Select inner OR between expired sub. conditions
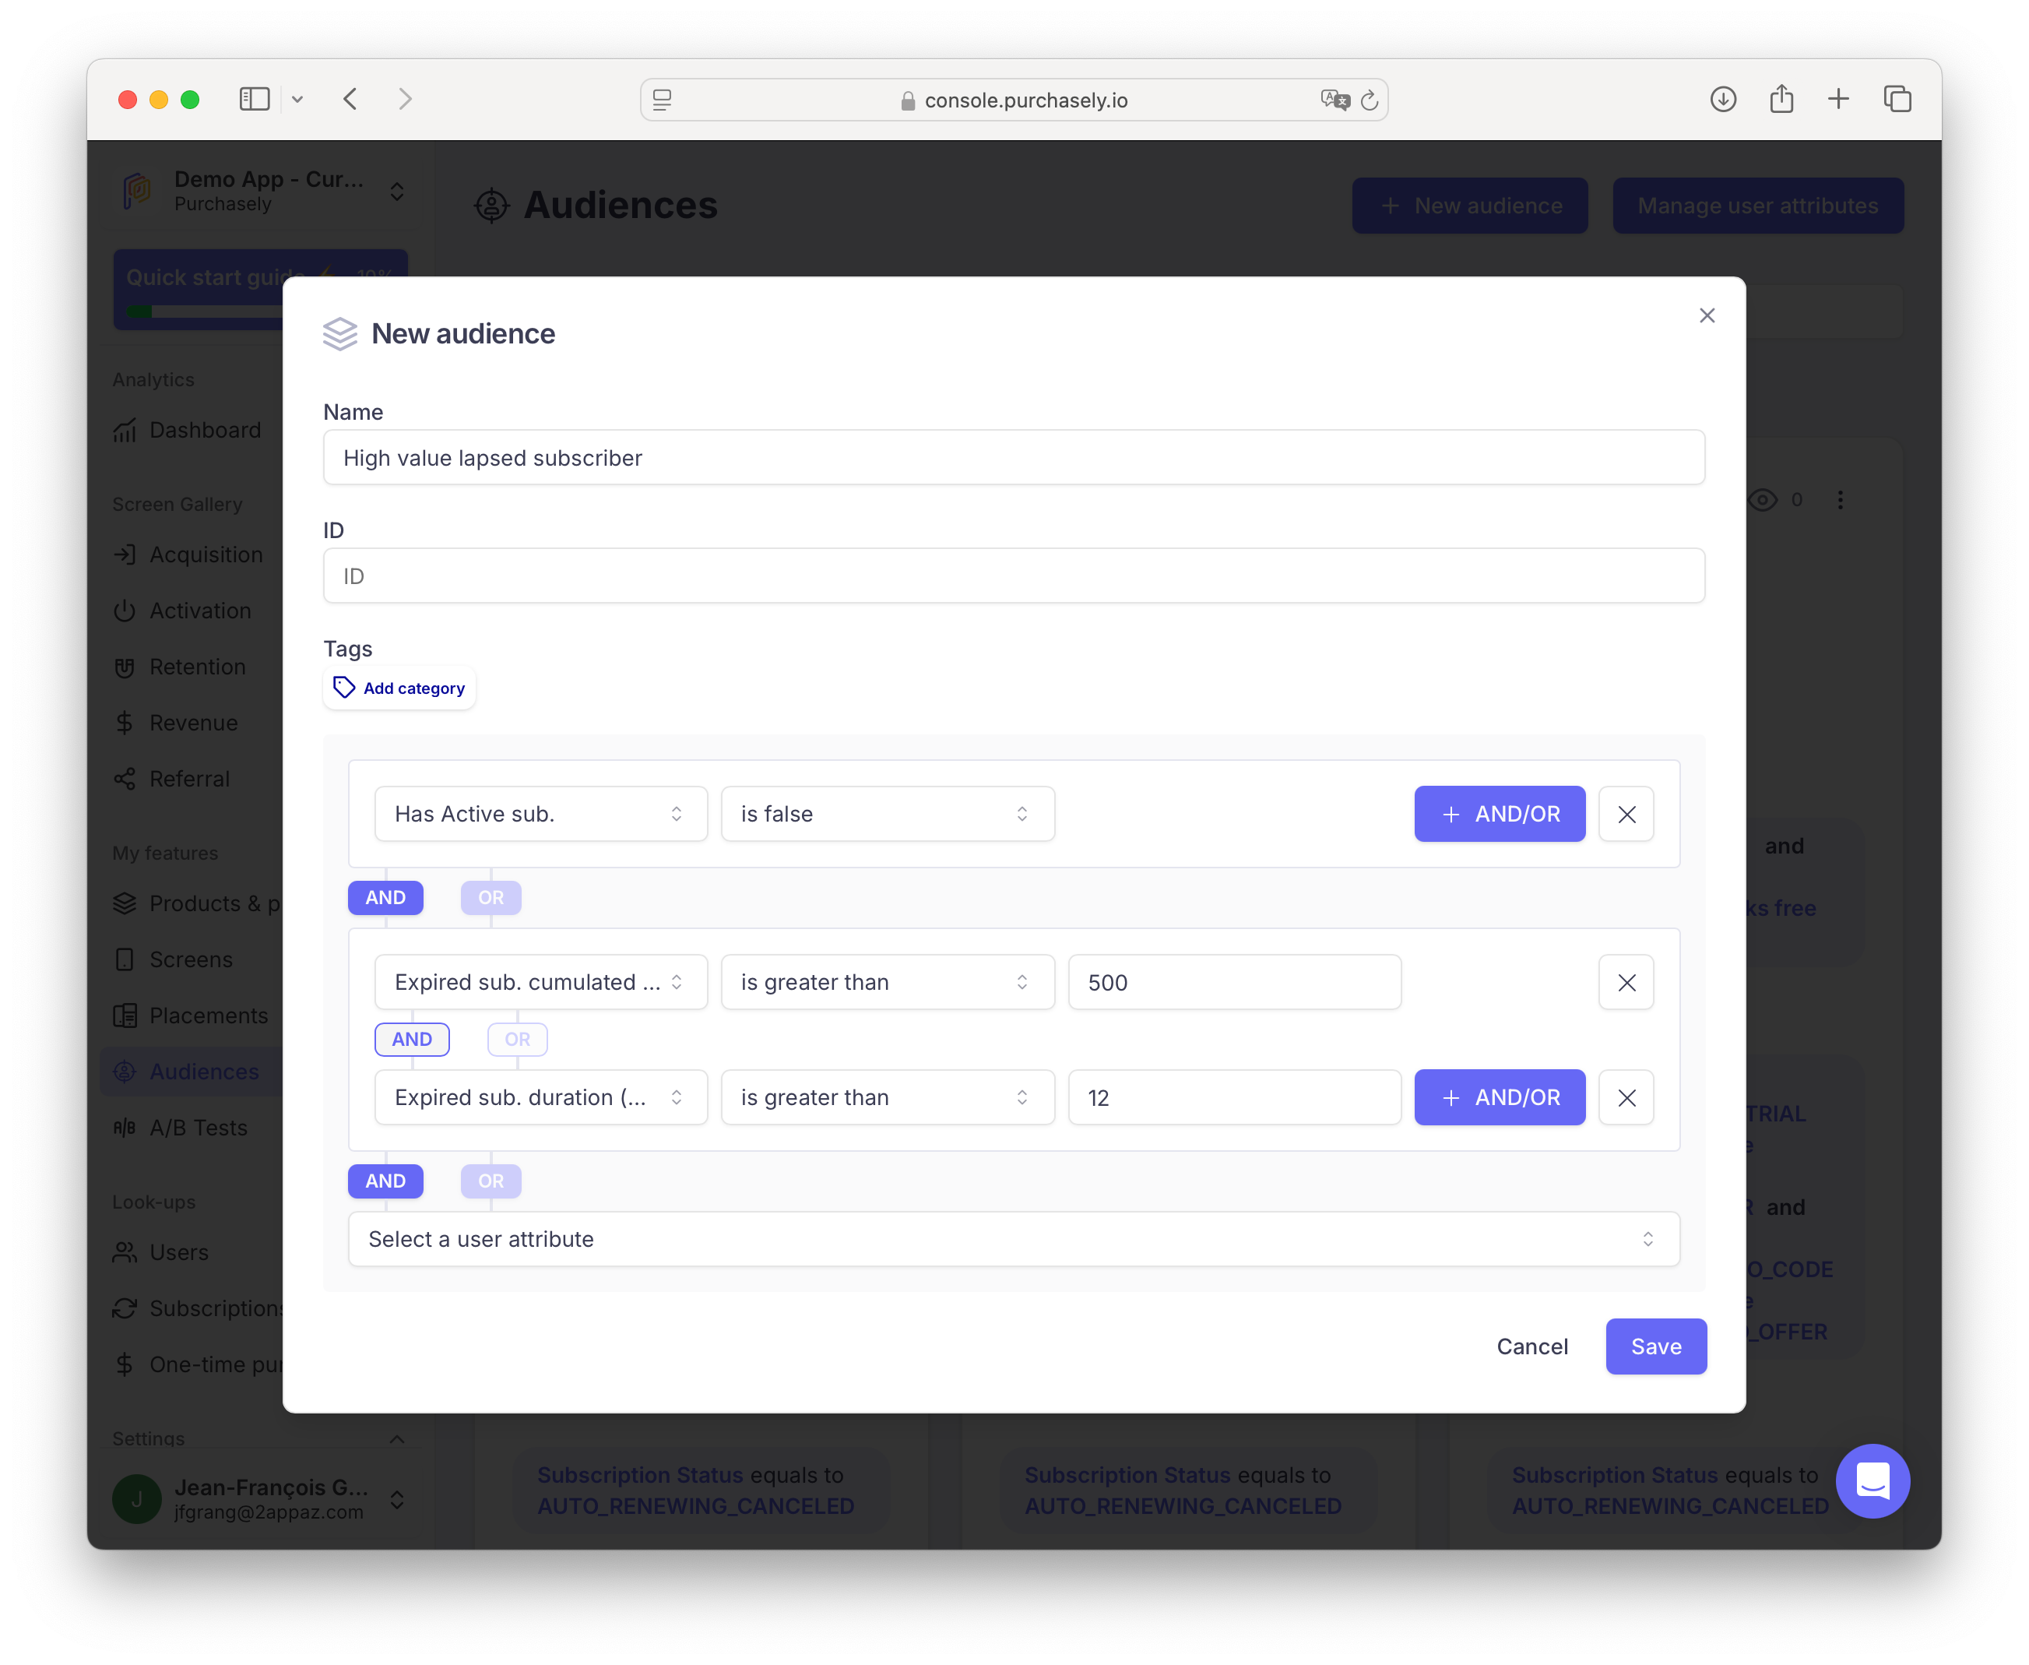2029x1665 pixels. click(517, 1039)
